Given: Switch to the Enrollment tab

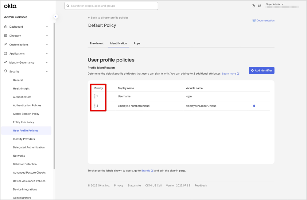Looking at the screenshot, I should coord(97,43).
